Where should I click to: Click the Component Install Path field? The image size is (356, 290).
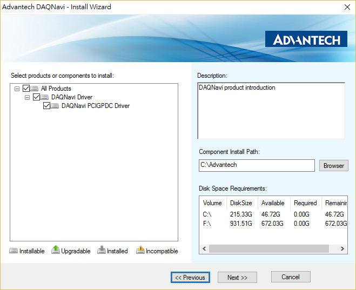[257, 165]
